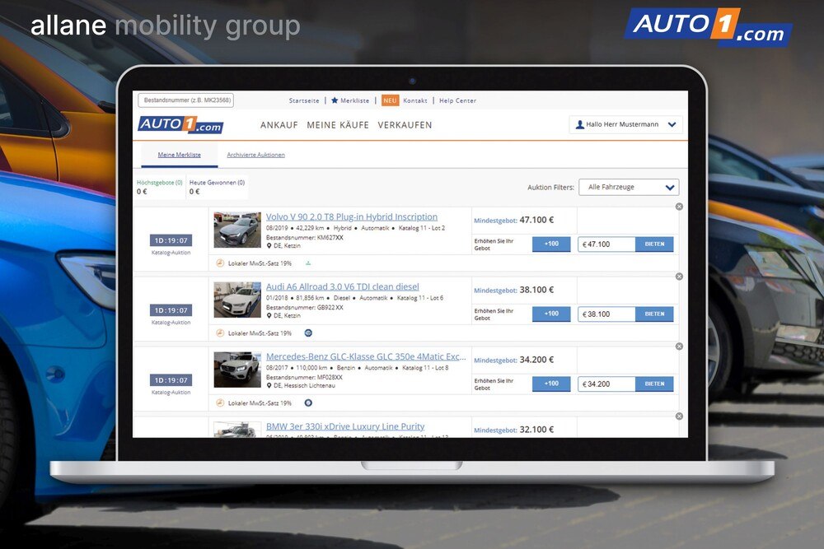Screen dimensions: 824x549
Task: Click the AUTO1.com logo in site header
Action: (x=180, y=125)
